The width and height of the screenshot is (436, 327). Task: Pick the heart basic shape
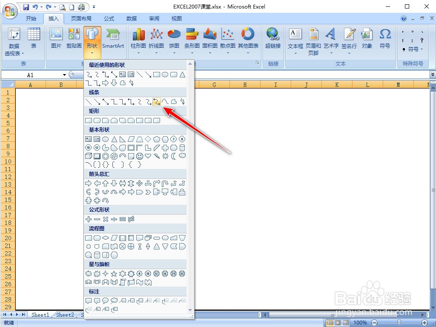[148, 156]
